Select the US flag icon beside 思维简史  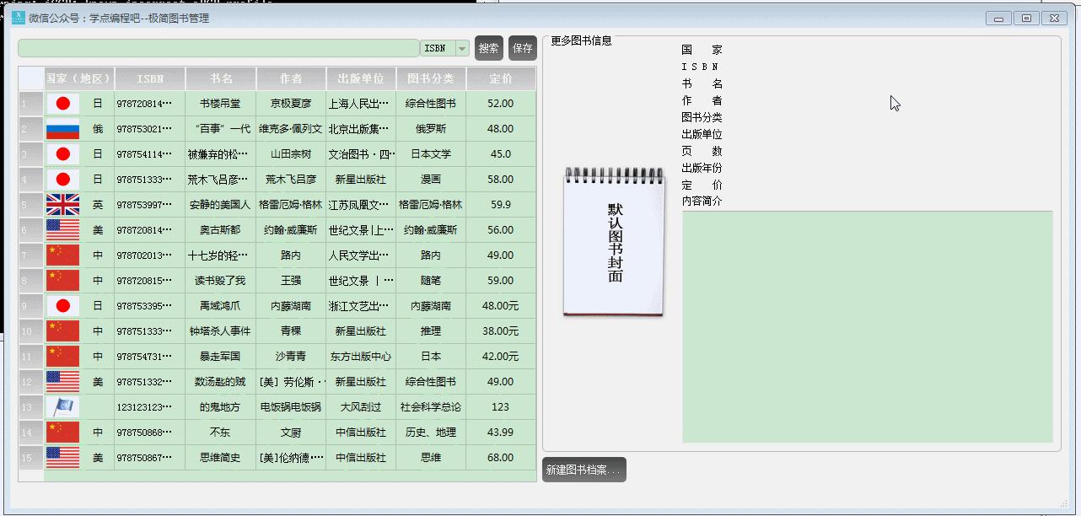[x=62, y=457]
